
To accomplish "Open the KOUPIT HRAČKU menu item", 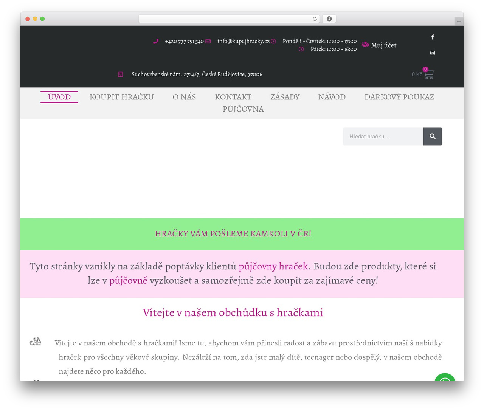I will pos(122,97).
